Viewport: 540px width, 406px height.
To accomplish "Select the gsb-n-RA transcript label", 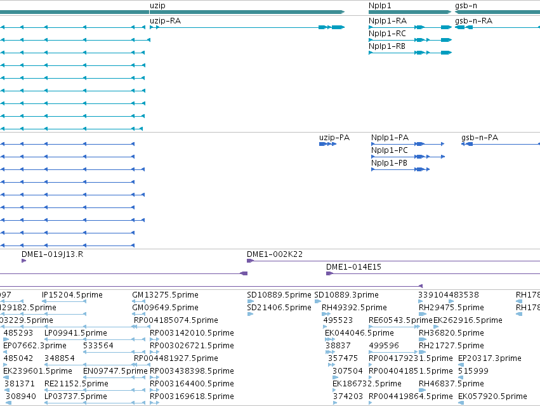I will 474,21.
